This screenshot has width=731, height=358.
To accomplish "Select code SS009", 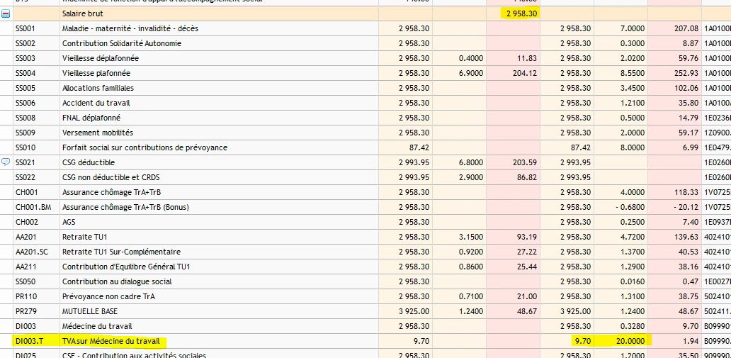I will click(25, 133).
